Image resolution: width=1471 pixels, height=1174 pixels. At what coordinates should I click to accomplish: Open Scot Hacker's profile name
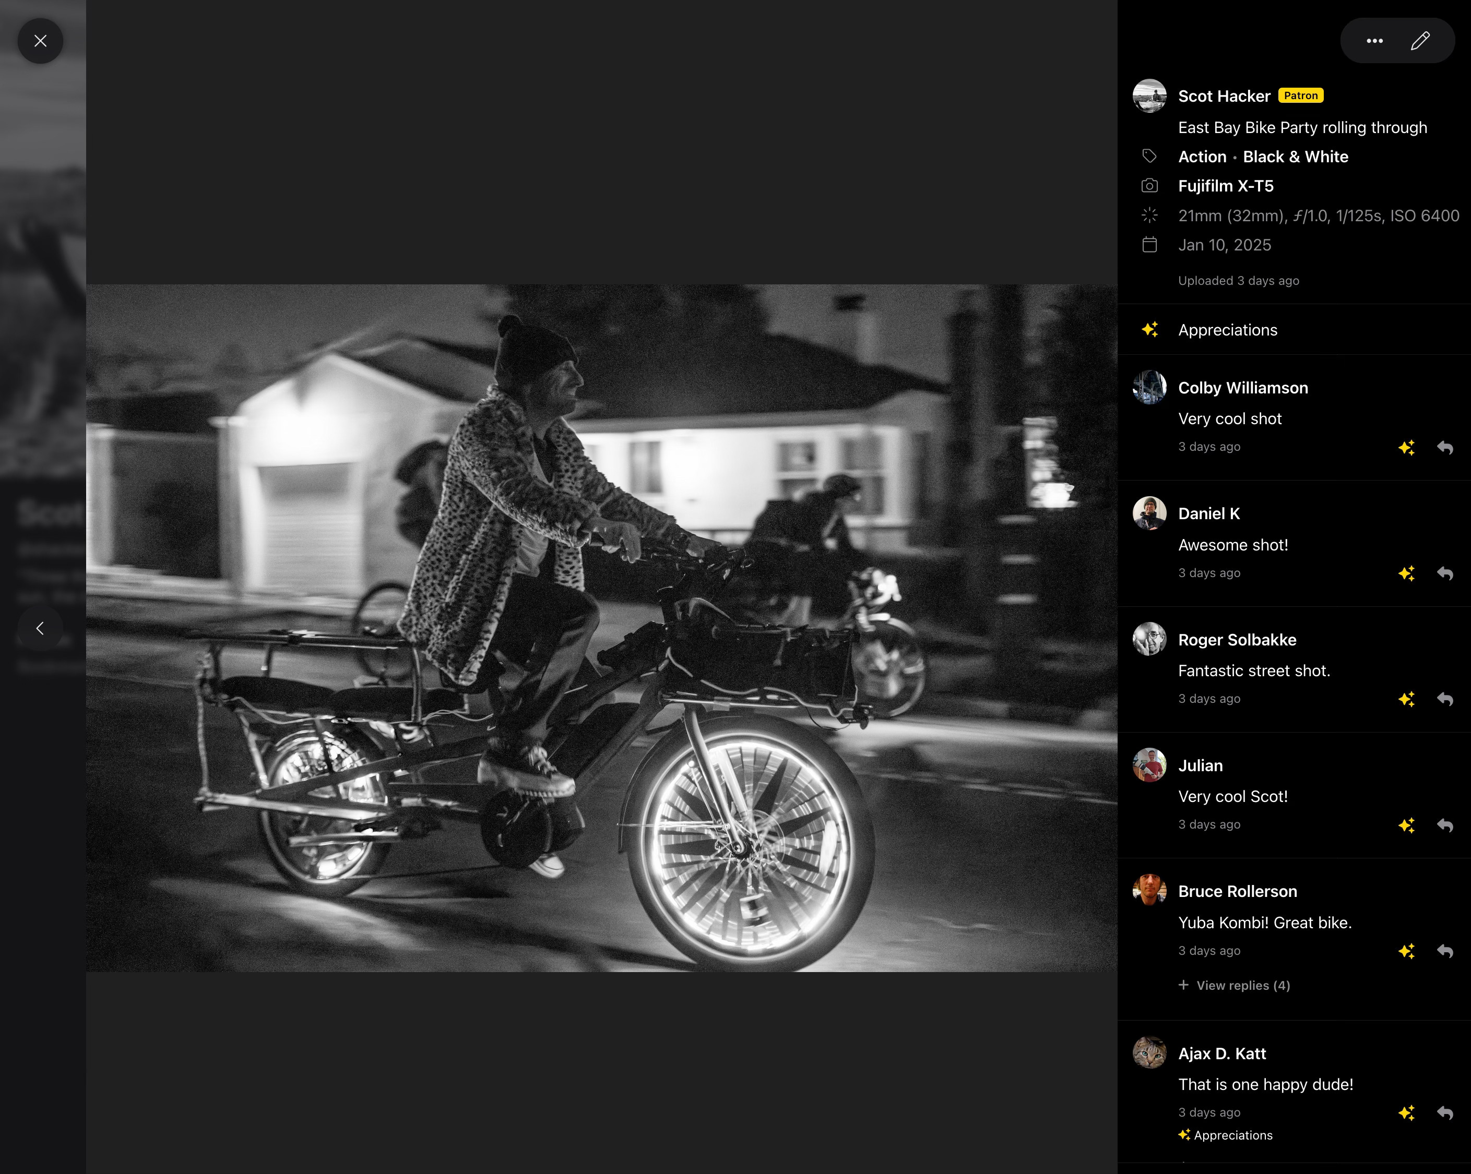pos(1224,96)
